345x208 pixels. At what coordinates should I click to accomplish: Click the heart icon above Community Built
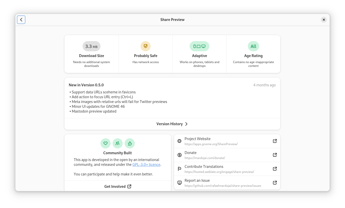pos(106,143)
